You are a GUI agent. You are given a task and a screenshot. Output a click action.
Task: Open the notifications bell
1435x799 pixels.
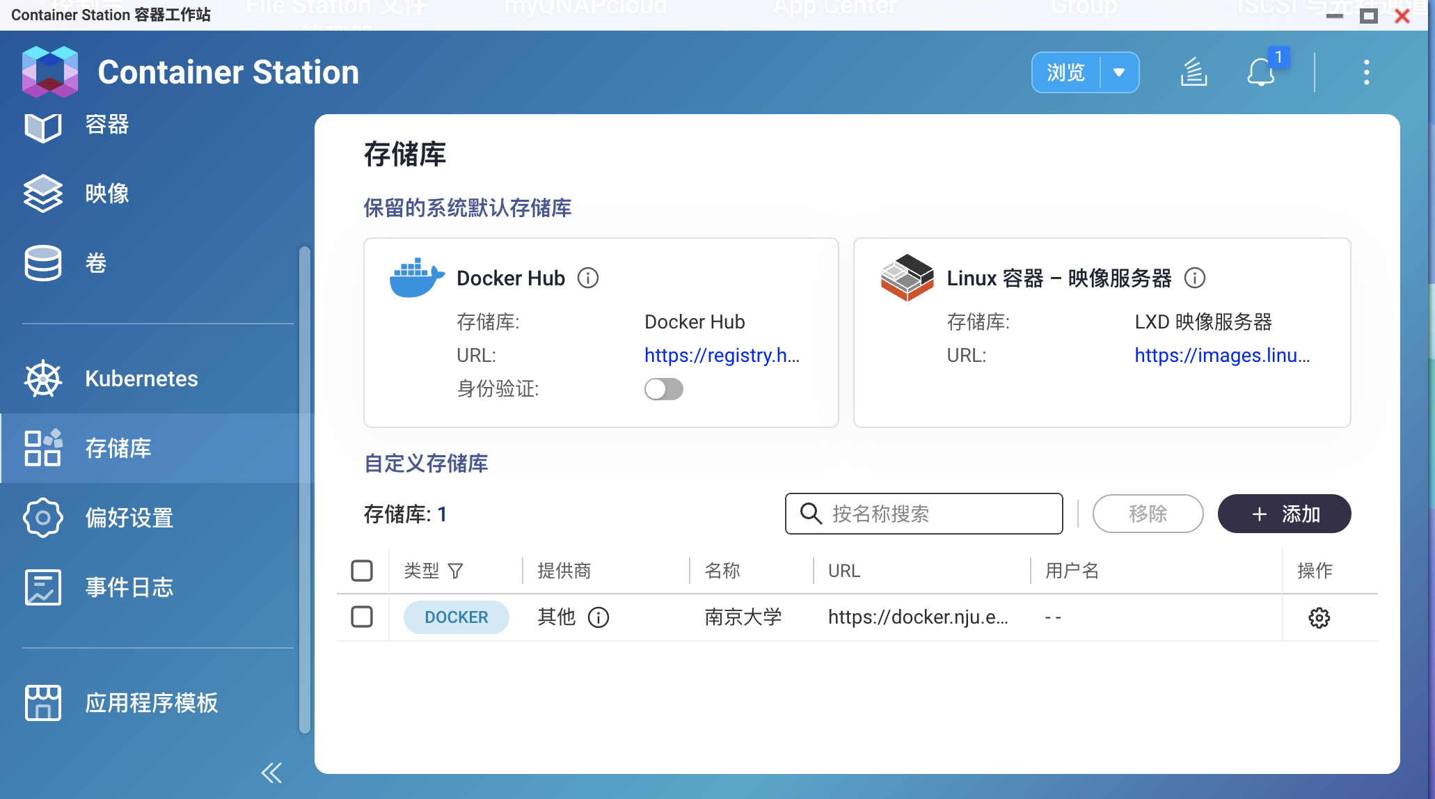(x=1261, y=72)
